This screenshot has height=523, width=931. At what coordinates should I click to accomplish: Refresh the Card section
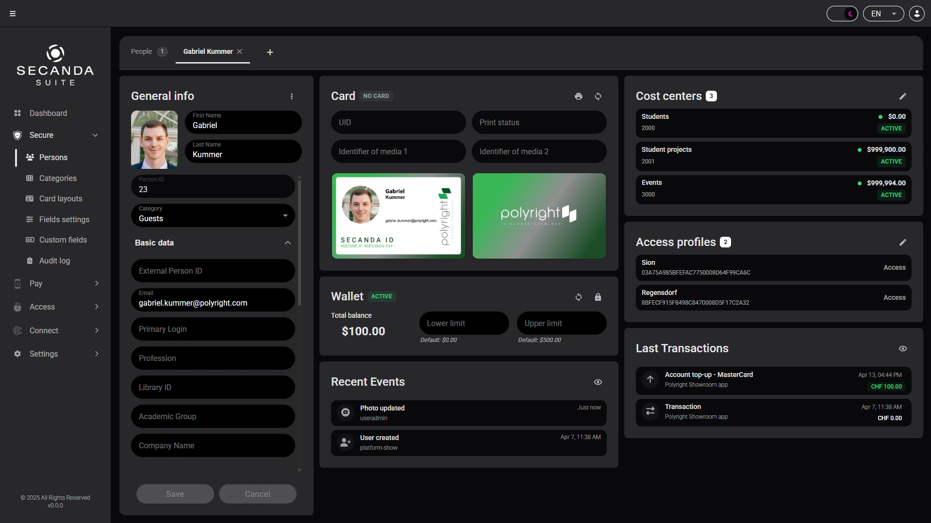point(598,97)
